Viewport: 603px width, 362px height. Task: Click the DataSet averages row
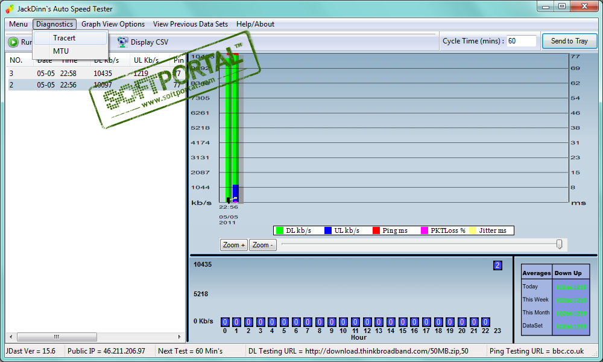(555, 326)
